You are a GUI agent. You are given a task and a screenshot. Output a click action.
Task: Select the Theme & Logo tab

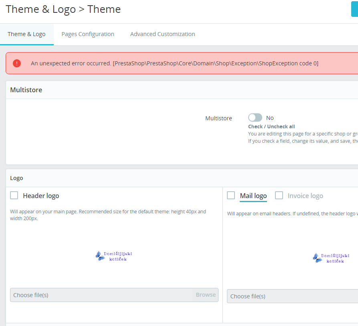point(26,34)
